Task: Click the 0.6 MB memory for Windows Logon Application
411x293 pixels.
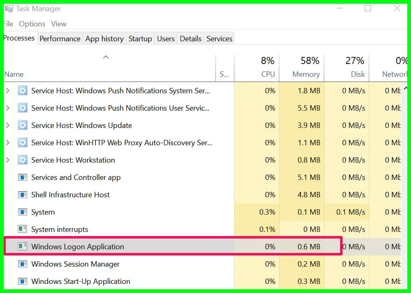Action: tap(309, 246)
